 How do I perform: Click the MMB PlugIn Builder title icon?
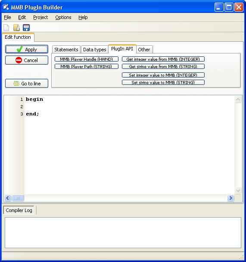pyautogui.click(x=6, y=7)
